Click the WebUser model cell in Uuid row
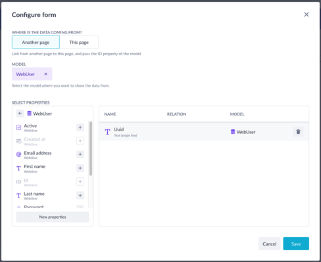321x262 pixels. 243,132
